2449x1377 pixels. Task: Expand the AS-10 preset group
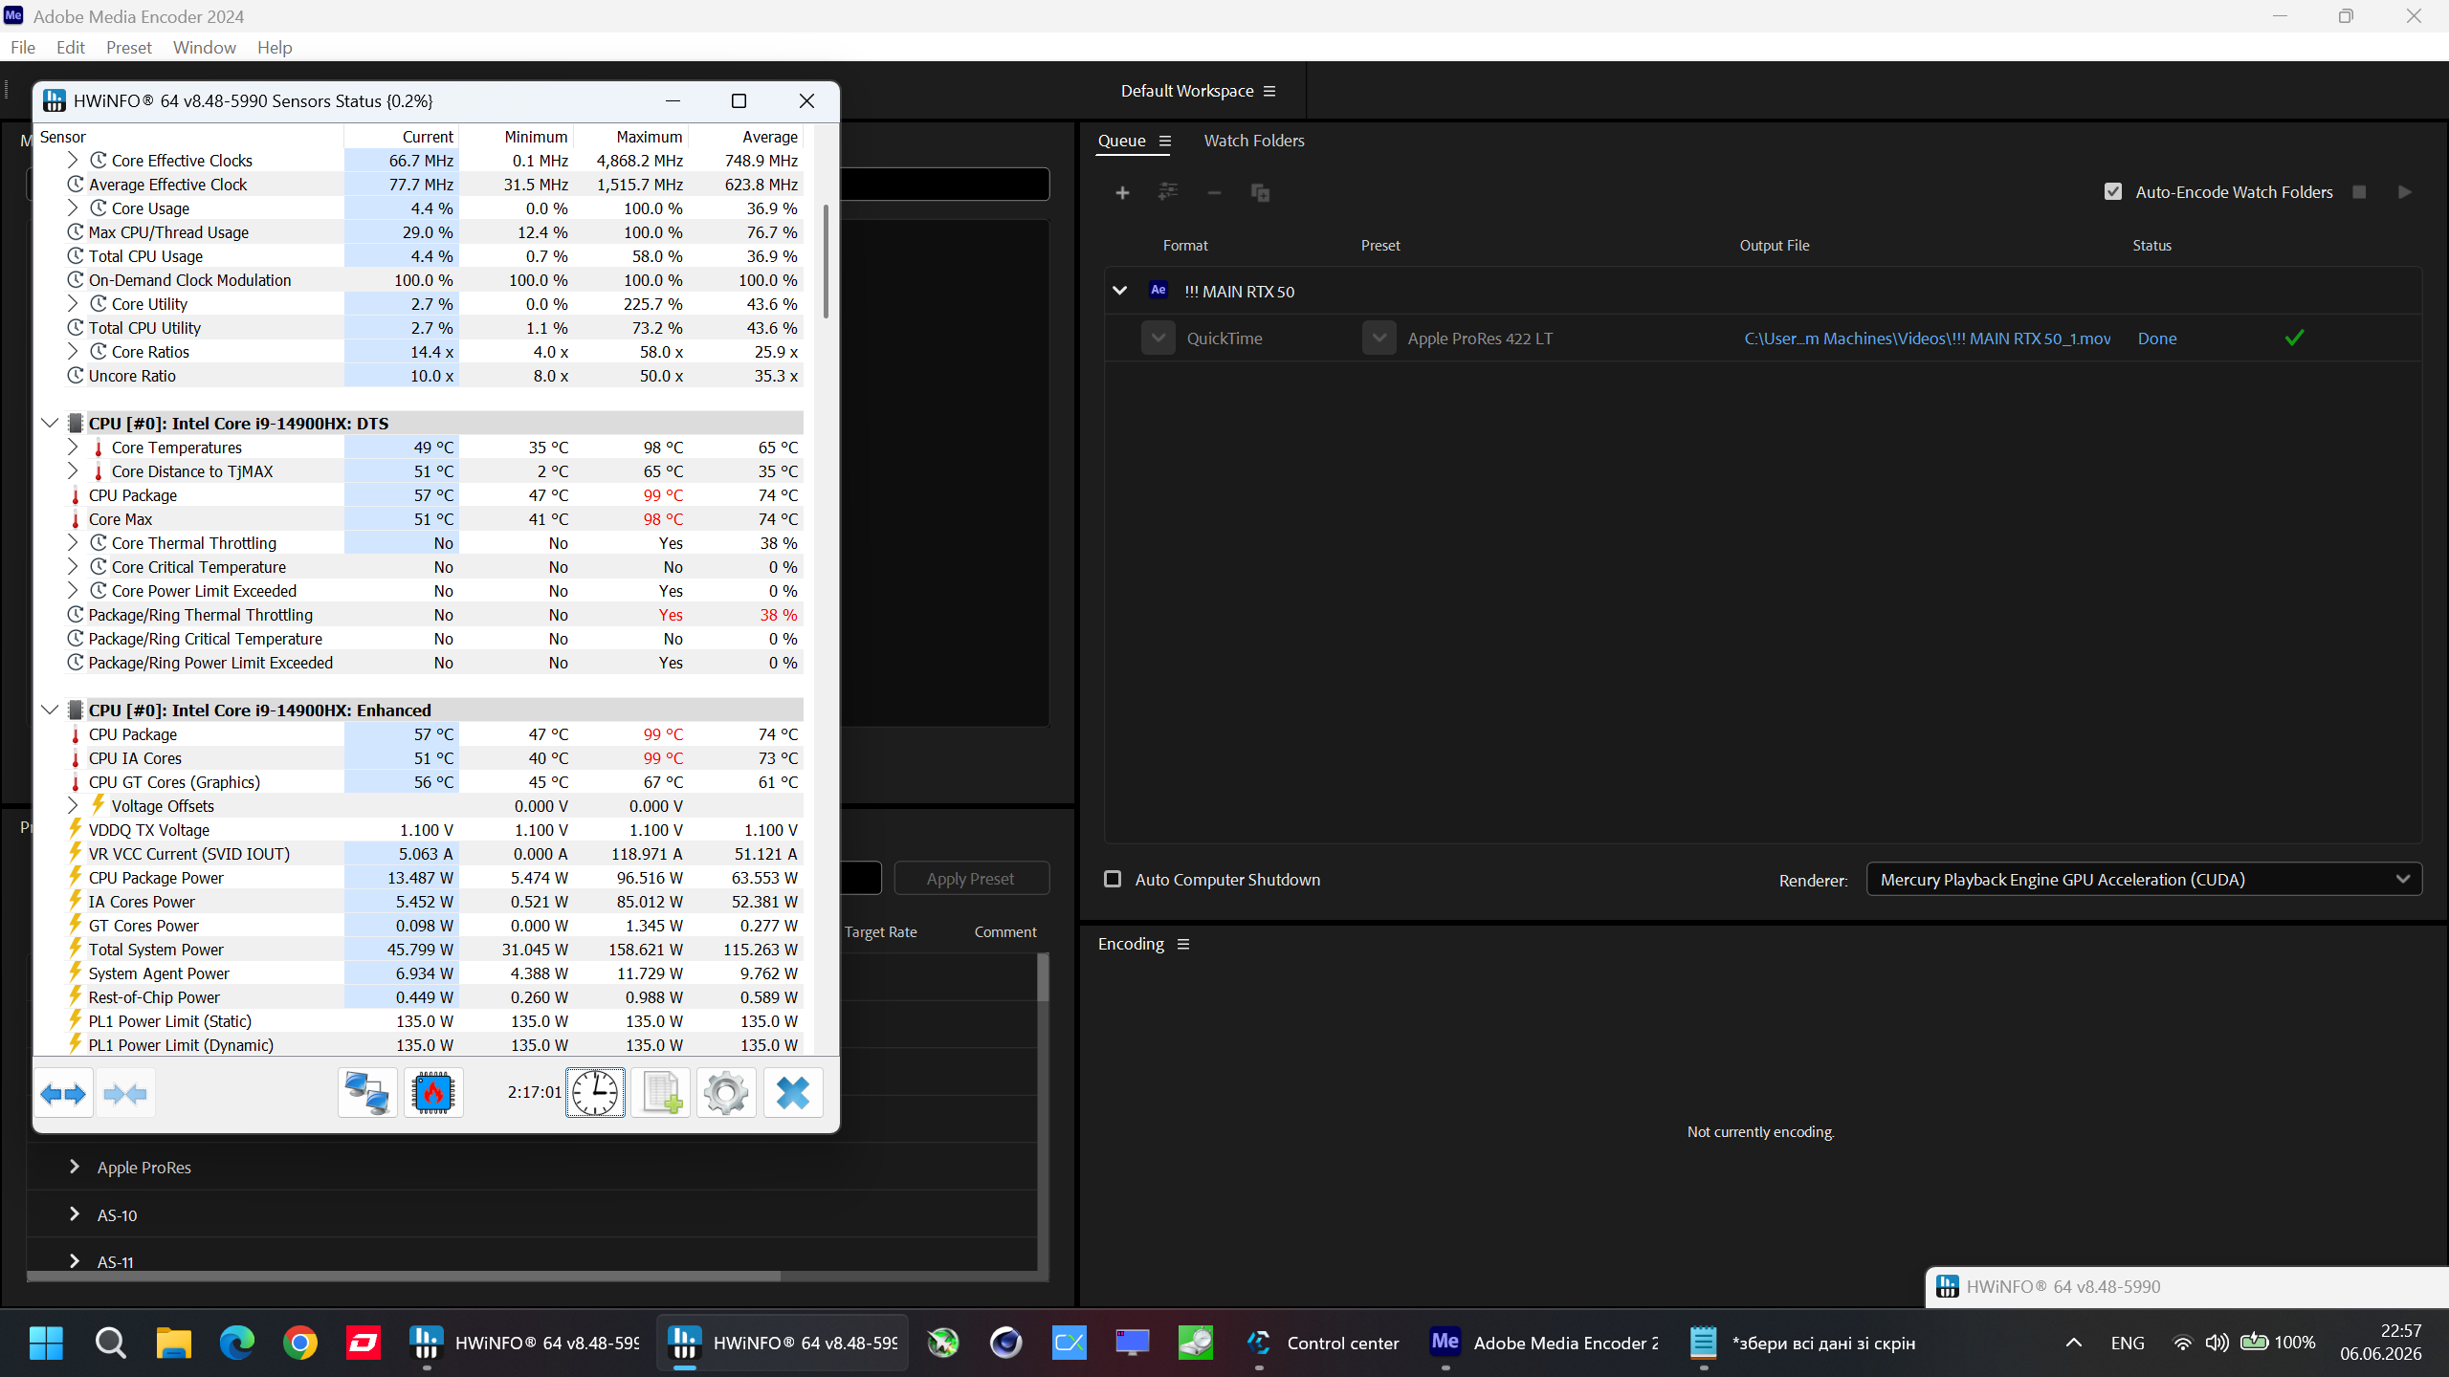coord(75,1214)
